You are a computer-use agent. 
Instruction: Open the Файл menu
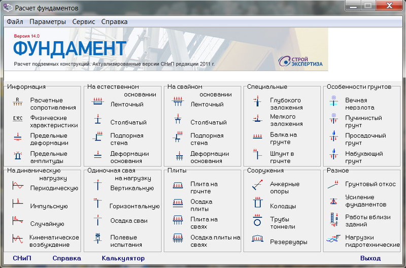tap(15, 22)
